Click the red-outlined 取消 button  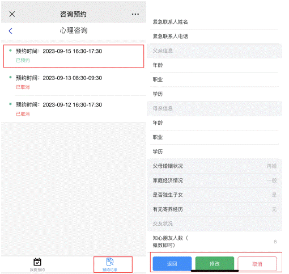257,264
